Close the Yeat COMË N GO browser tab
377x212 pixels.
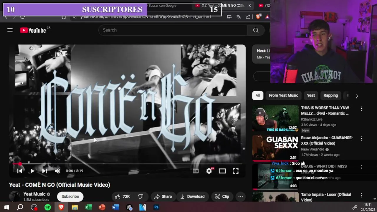(x=250, y=5)
